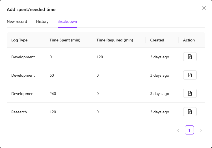This screenshot has height=148, width=212.
Task: Click the Time Spent (min) column header
Action: coord(65,40)
